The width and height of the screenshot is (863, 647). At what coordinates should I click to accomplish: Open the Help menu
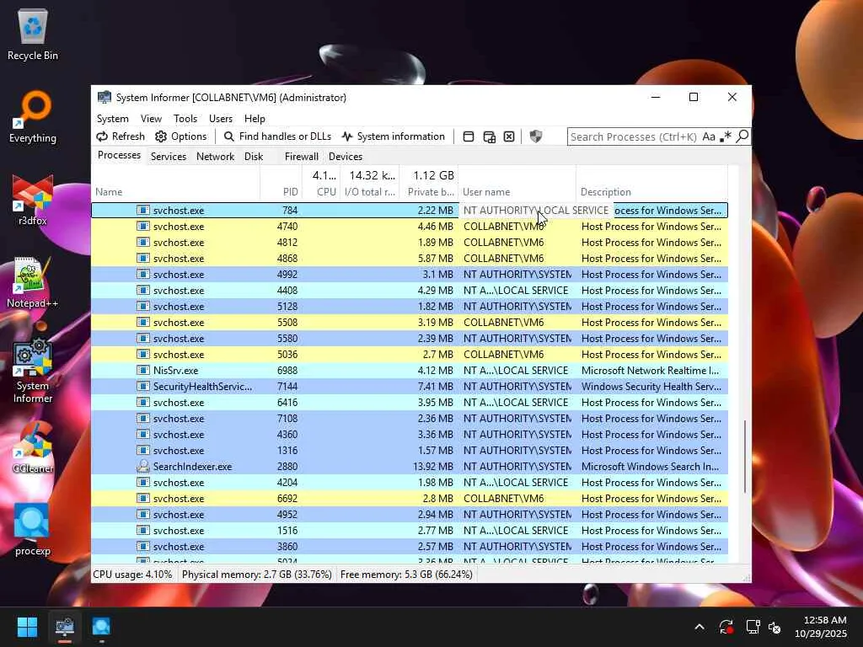255,119
